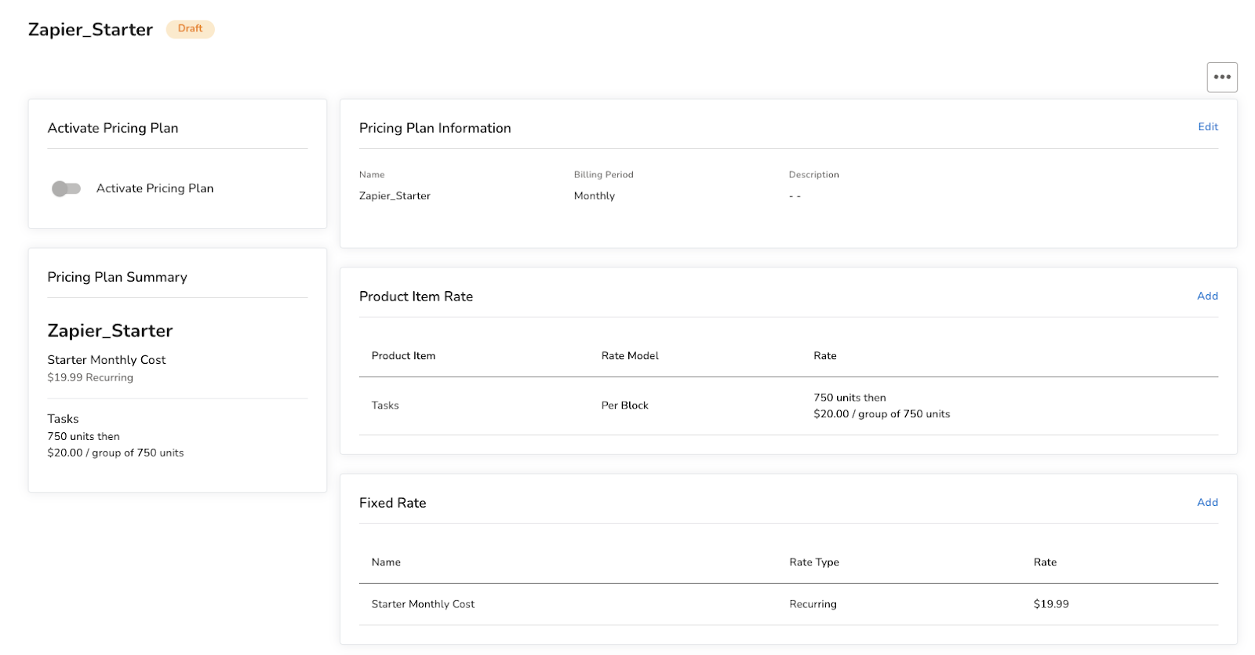Click the Pricing Plan Summary card heading

pos(117,277)
